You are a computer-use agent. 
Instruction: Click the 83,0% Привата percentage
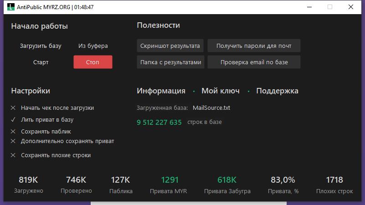point(283,185)
